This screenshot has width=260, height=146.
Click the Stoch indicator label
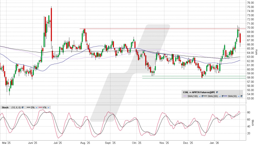[5, 107]
